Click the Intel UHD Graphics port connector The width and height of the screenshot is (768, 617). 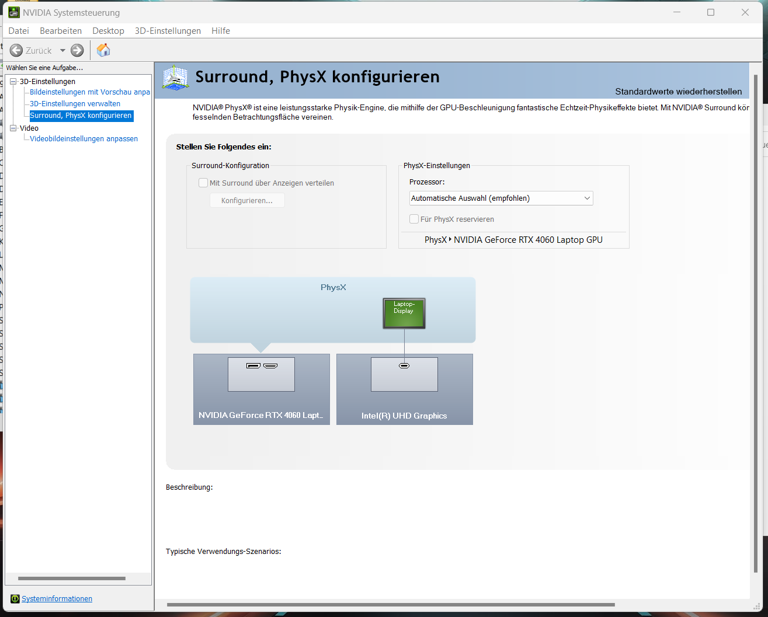coord(404,366)
